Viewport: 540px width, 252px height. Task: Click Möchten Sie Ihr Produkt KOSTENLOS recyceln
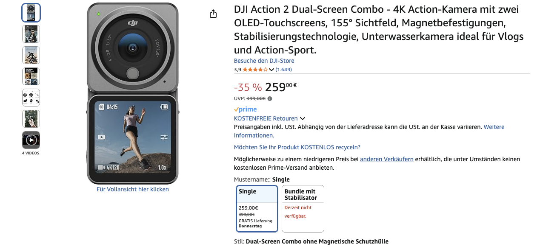[297, 147]
